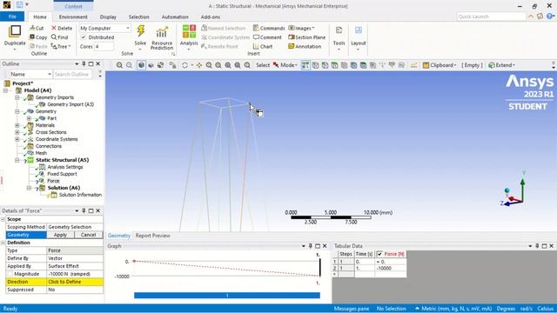This screenshot has width=557, height=313.
Task: Expand the Part tree node
Action: (x=29, y=118)
